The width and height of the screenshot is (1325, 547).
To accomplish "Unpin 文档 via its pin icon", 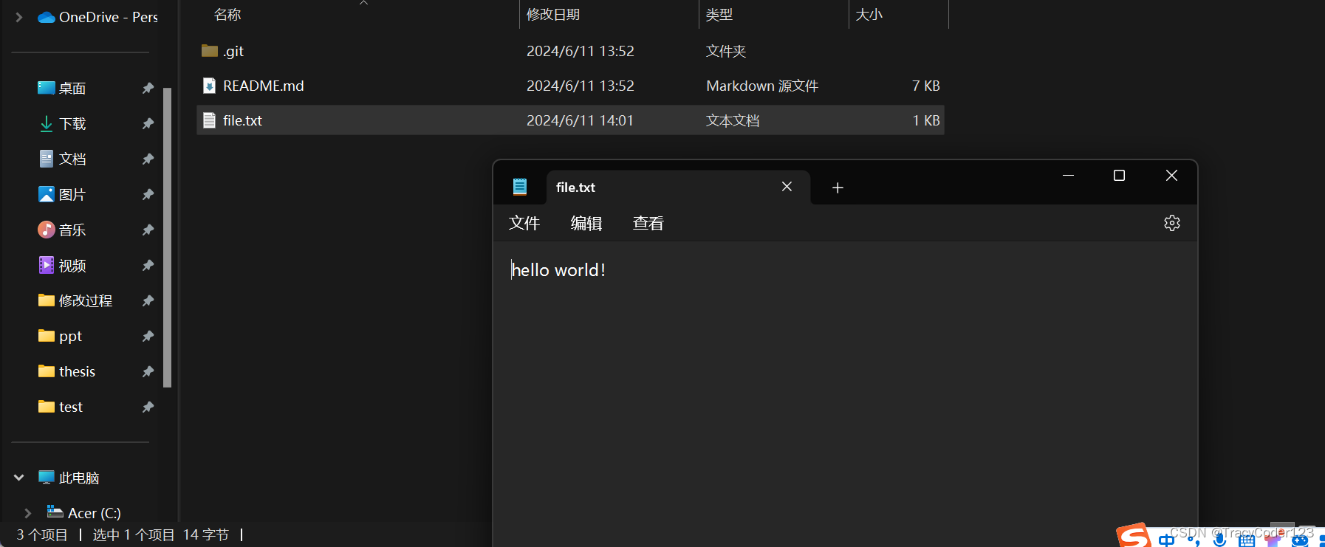I will [148, 159].
